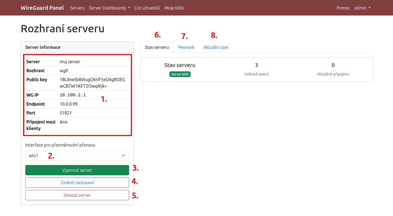Click the Rozhraní serveru page heading
Viewport: 393px width, 216px height.
63,28
